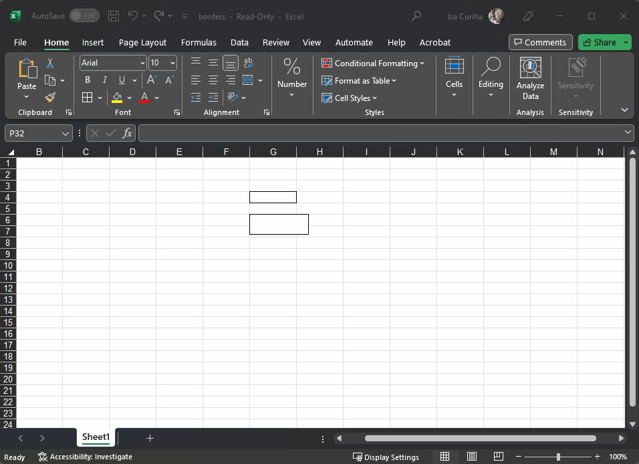Click the Merge & Center icon
This screenshot has width=639, height=464.
(248, 80)
